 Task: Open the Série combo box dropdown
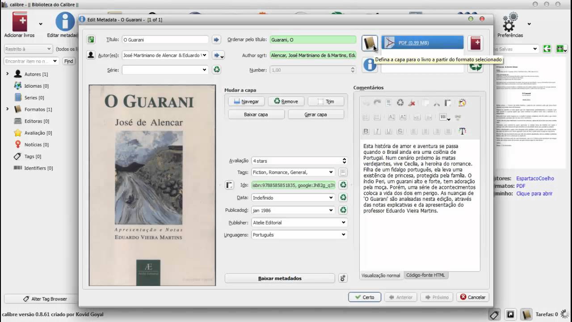click(205, 70)
